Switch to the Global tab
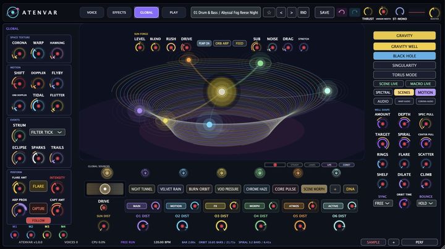Viewport: 445px width, 249px height. point(146,12)
